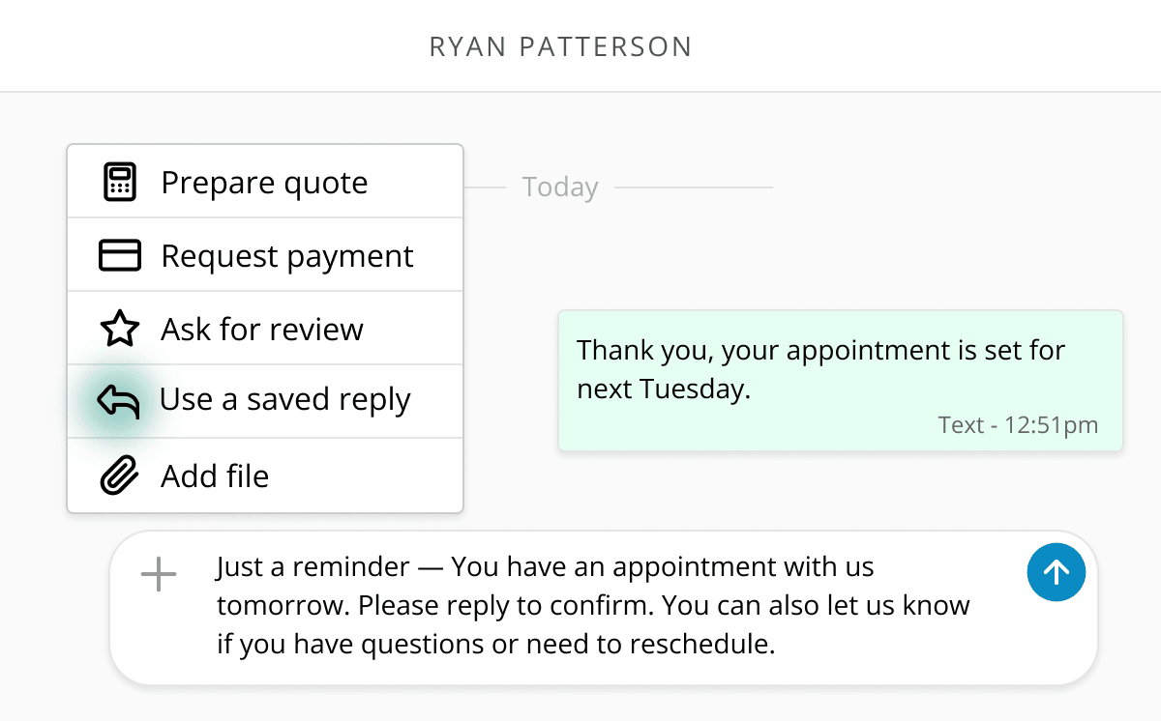The height and width of the screenshot is (721, 1161).
Task: Click the credit card icon for payments
Action: [x=120, y=256]
